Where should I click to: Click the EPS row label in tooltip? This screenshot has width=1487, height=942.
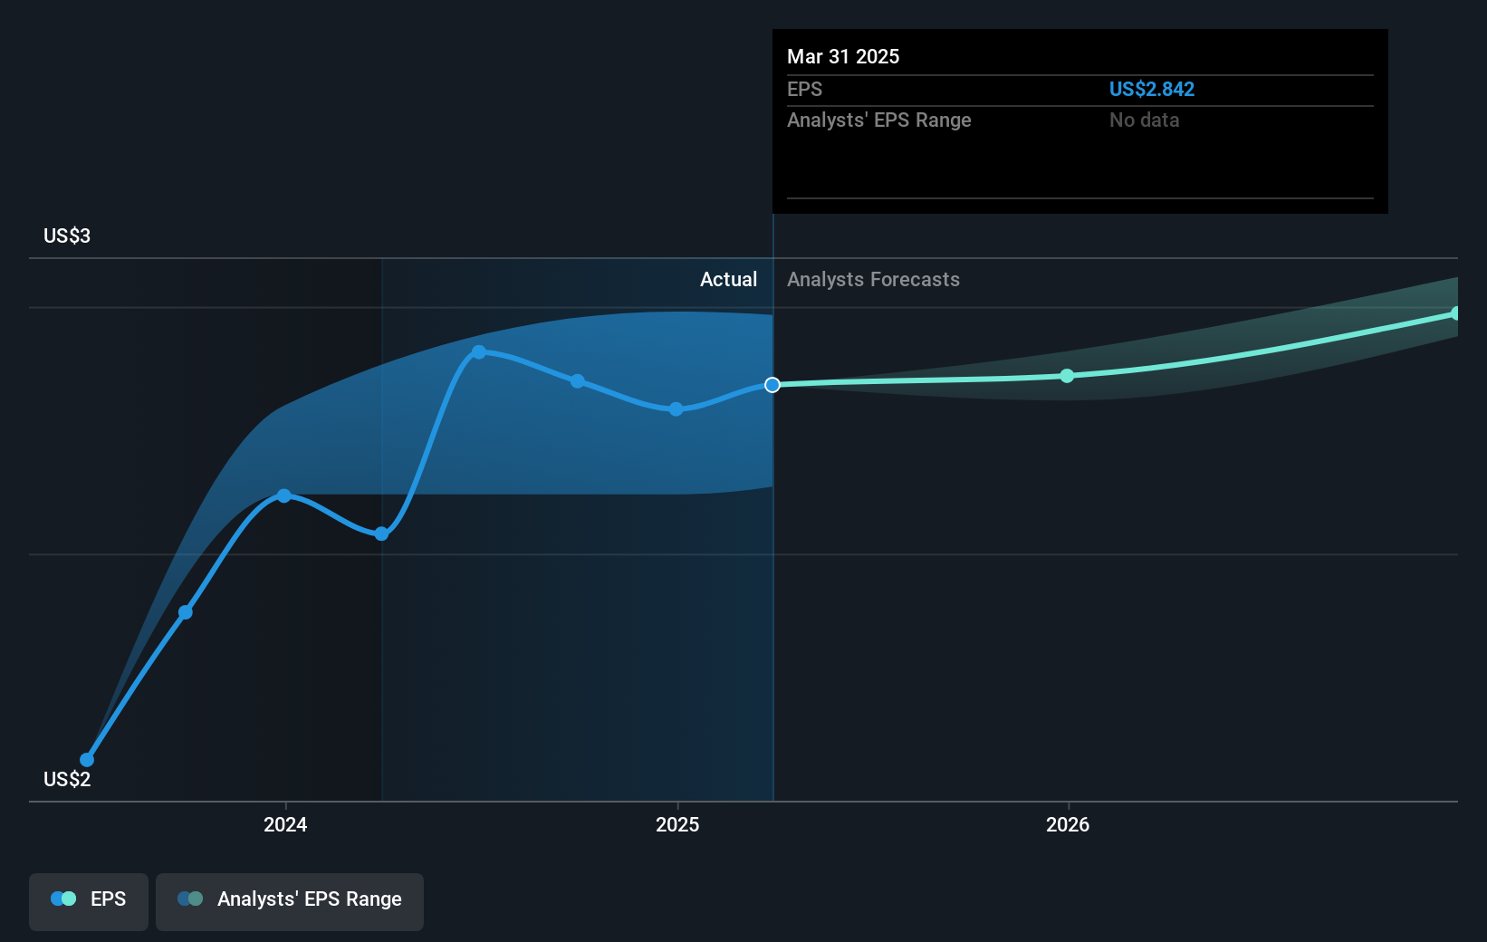coord(804,89)
